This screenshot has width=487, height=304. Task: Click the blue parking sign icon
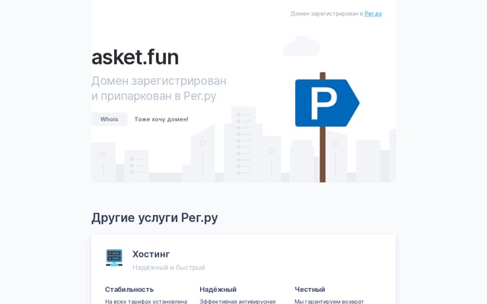(x=326, y=103)
